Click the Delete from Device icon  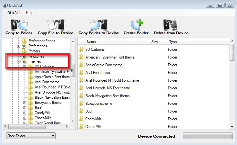coord(170,25)
